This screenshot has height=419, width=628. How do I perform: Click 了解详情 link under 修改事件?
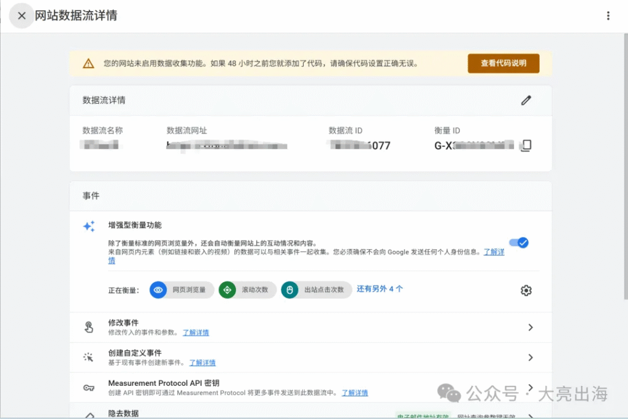point(196,333)
